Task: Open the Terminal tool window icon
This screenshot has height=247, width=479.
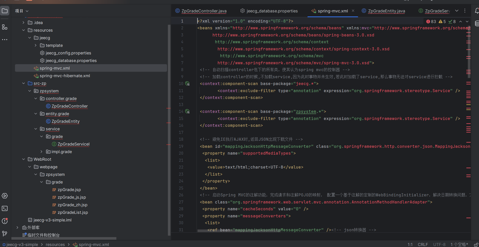Action: [5, 208]
